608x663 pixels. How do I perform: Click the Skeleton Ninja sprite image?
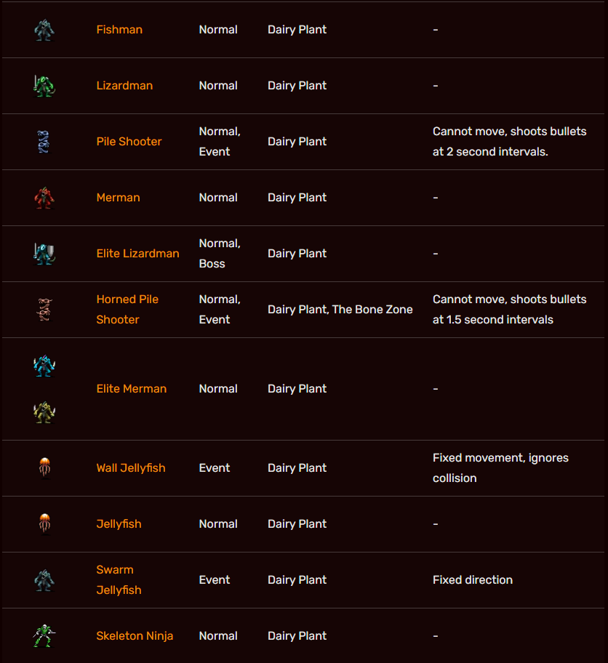(x=44, y=636)
